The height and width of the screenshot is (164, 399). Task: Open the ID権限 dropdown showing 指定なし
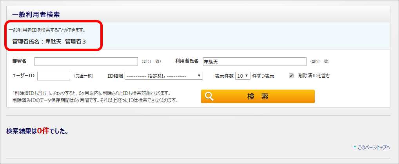click(163, 76)
